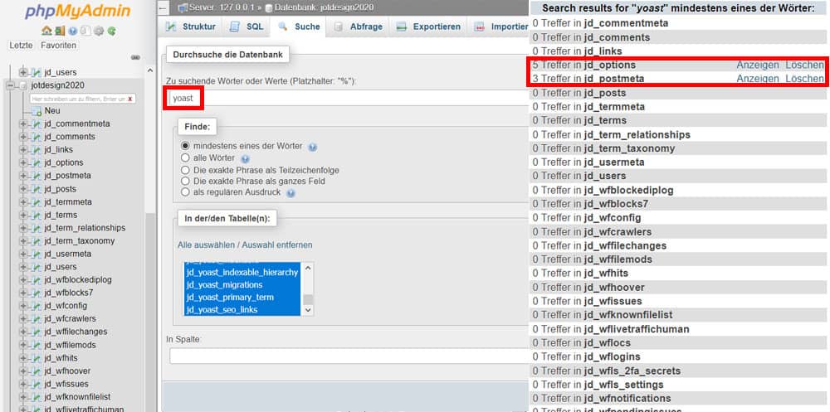Select the 'mindestens eines der Wörter' radio button

click(x=185, y=145)
